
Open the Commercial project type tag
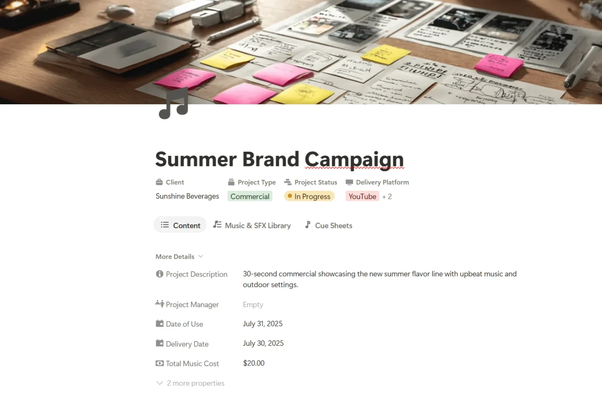point(250,196)
